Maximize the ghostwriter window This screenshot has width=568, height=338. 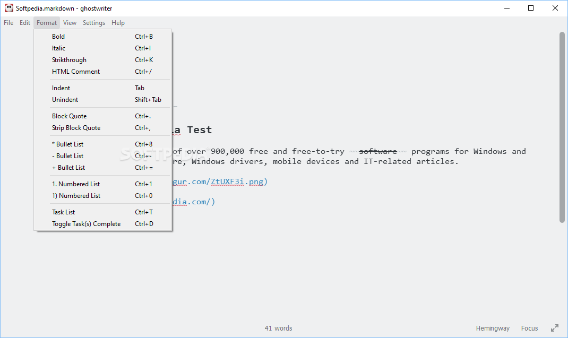click(531, 8)
